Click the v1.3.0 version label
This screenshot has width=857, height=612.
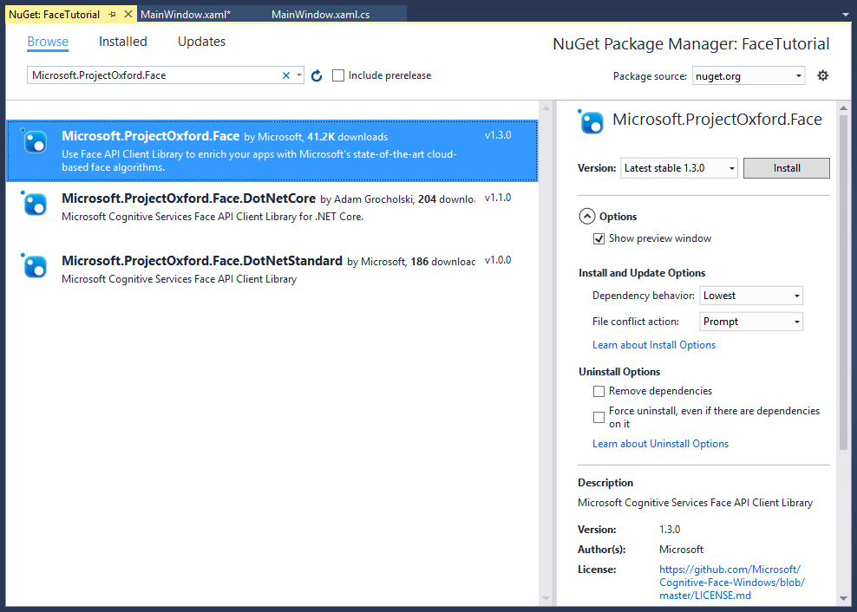(498, 135)
